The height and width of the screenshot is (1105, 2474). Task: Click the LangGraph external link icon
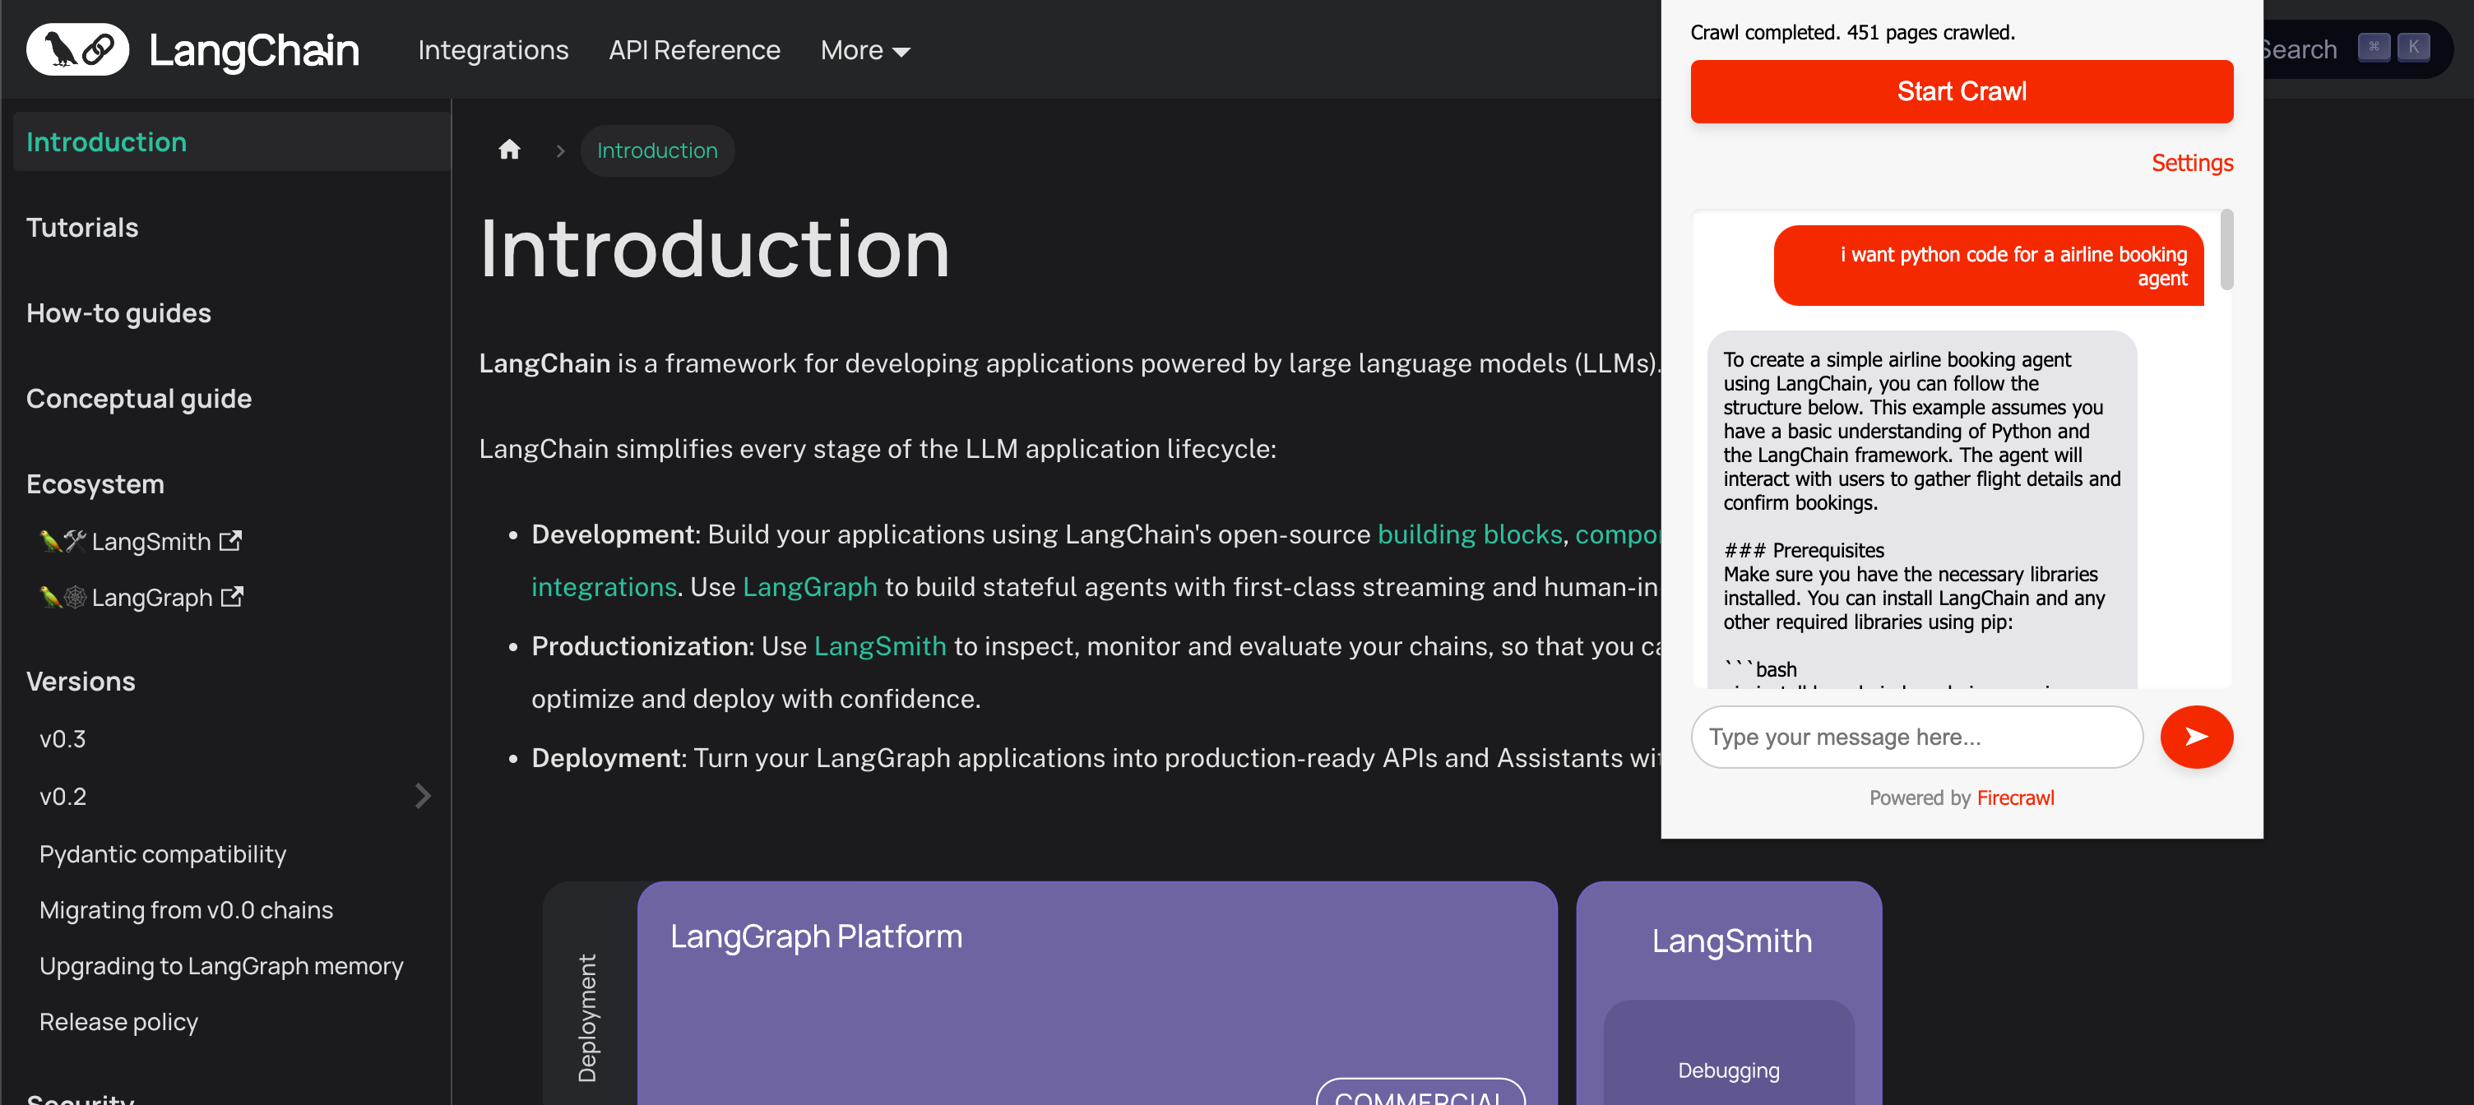231,597
